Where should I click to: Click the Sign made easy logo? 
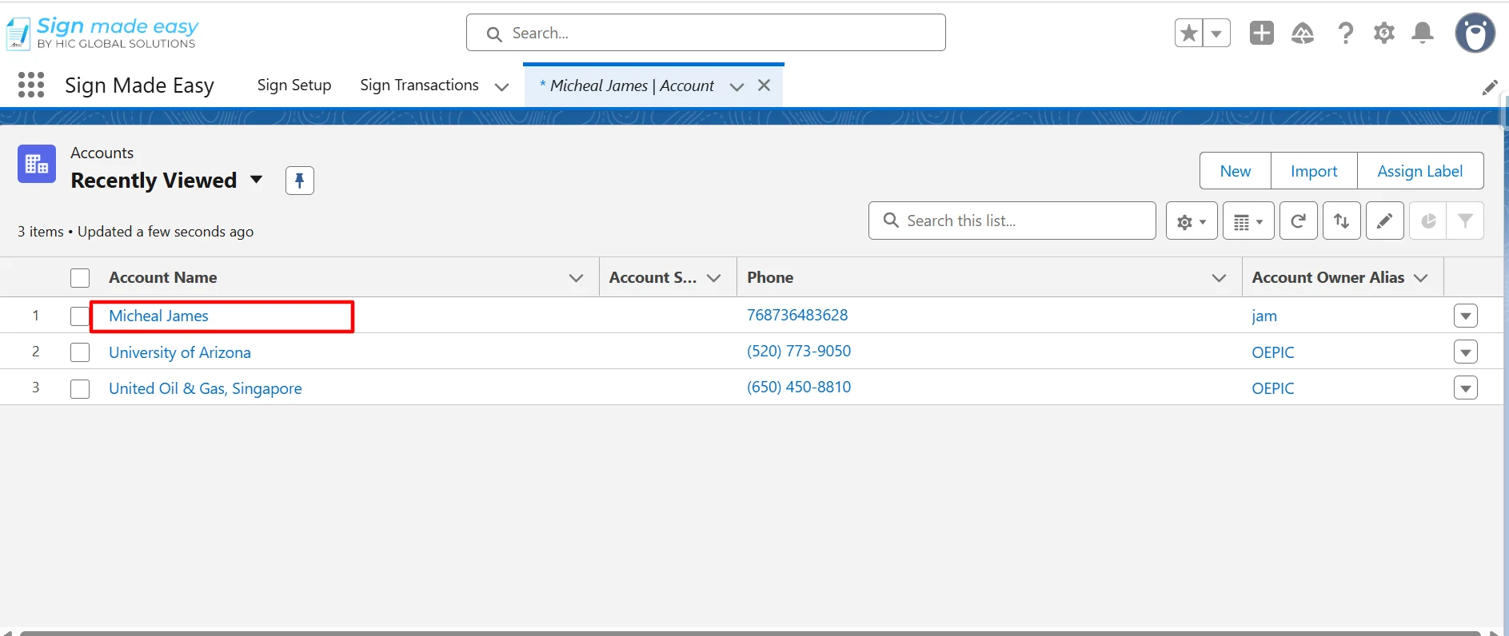102,33
